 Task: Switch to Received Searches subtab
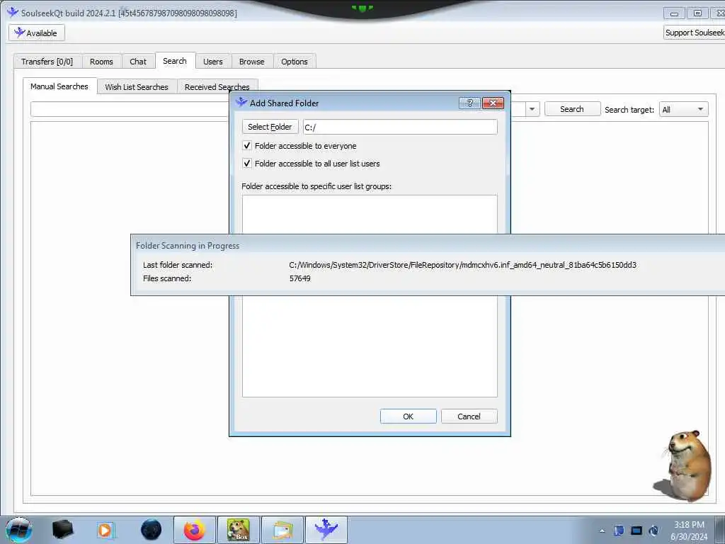[217, 86]
